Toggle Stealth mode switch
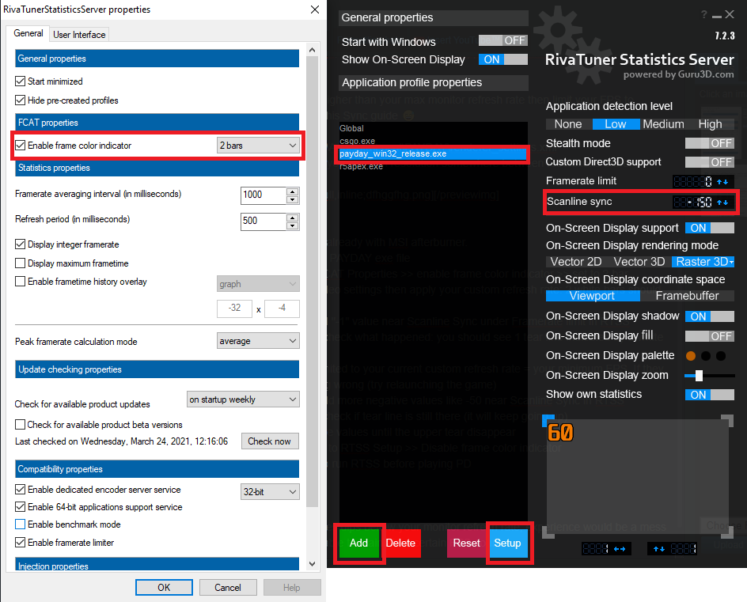This screenshot has height=602, width=747. pos(709,143)
